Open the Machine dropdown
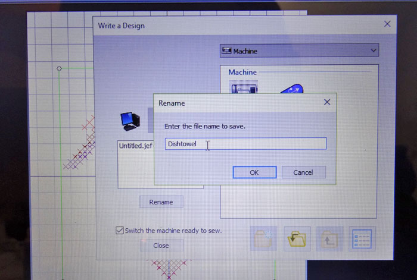 [x=299, y=51]
